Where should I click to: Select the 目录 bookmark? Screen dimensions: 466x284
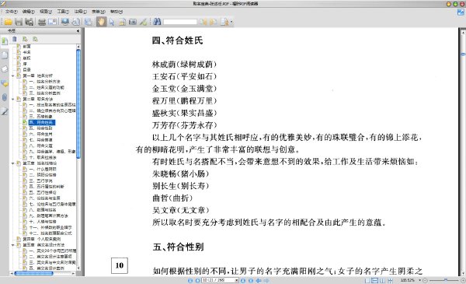coord(26,70)
